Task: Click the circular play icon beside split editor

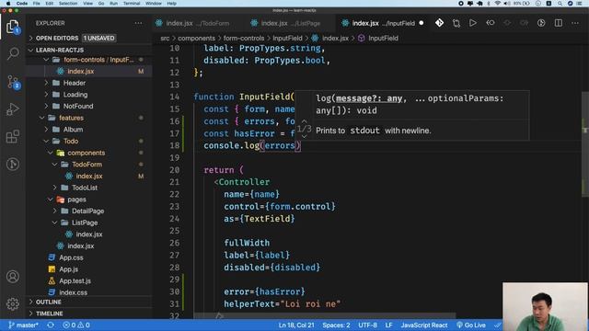Action: [541, 23]
